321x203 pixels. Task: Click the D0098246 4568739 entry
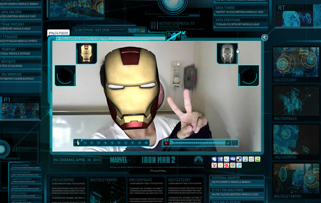[x=237, y=180]
